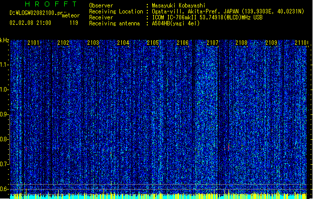Viewport: 313px width, 199px height.
Task: Select the 2108 time marker
Action: point(241,43)
